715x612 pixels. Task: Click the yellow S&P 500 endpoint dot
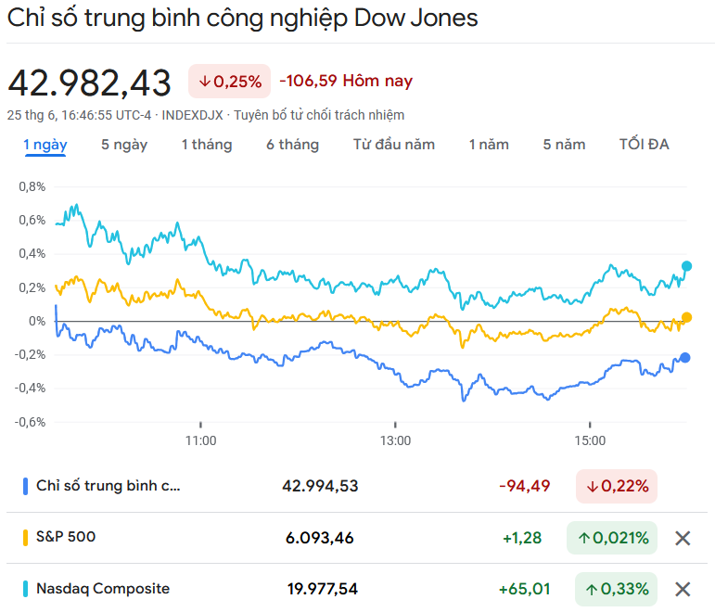[686, 318]
